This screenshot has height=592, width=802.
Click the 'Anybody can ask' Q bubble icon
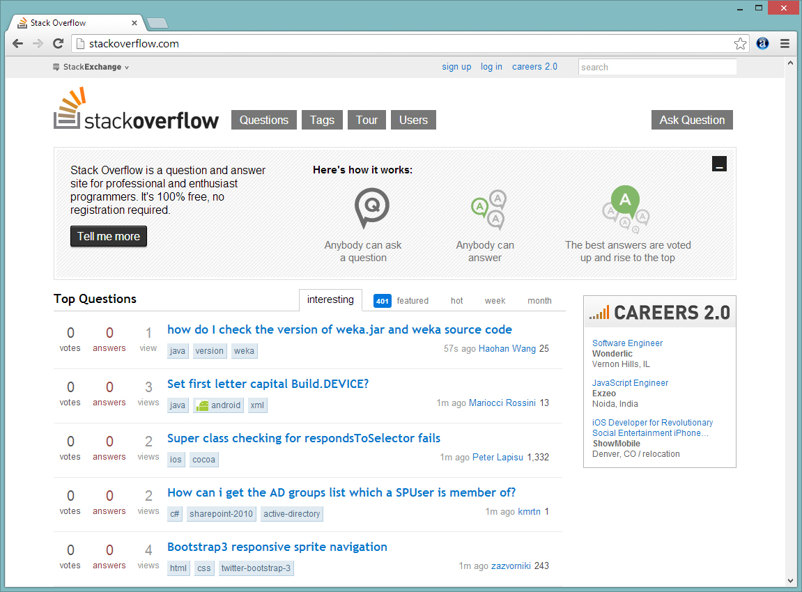(371, 208)
